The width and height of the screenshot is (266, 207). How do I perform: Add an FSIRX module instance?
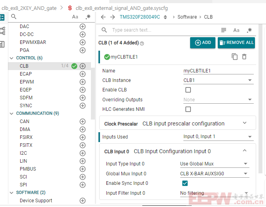[83, 137]
